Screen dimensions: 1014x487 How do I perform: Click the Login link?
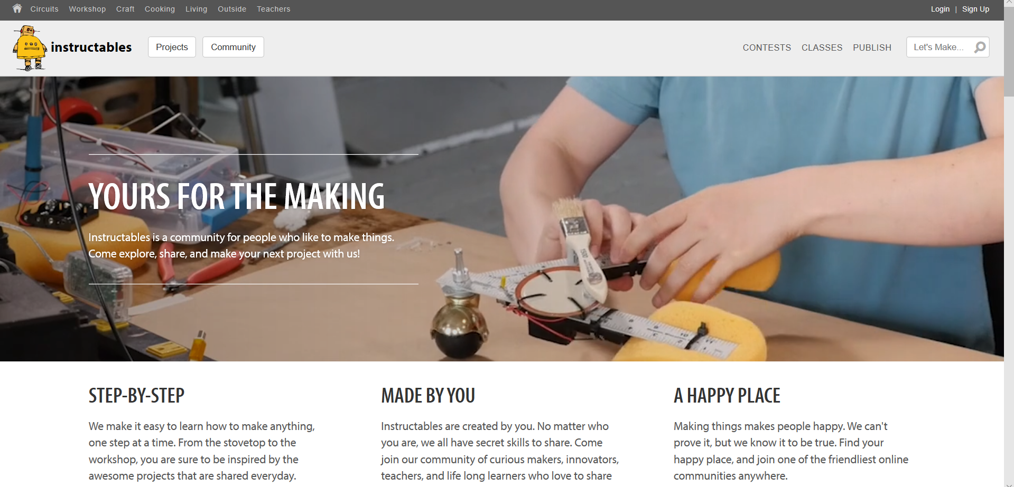click(940, 9)
